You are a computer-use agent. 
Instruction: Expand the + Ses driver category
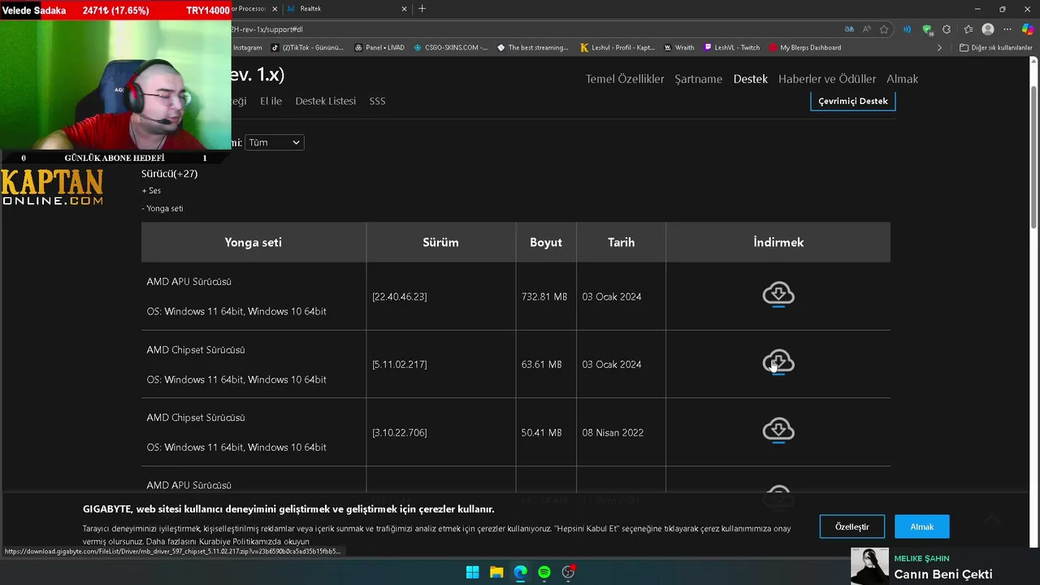[x=151, y=191]
